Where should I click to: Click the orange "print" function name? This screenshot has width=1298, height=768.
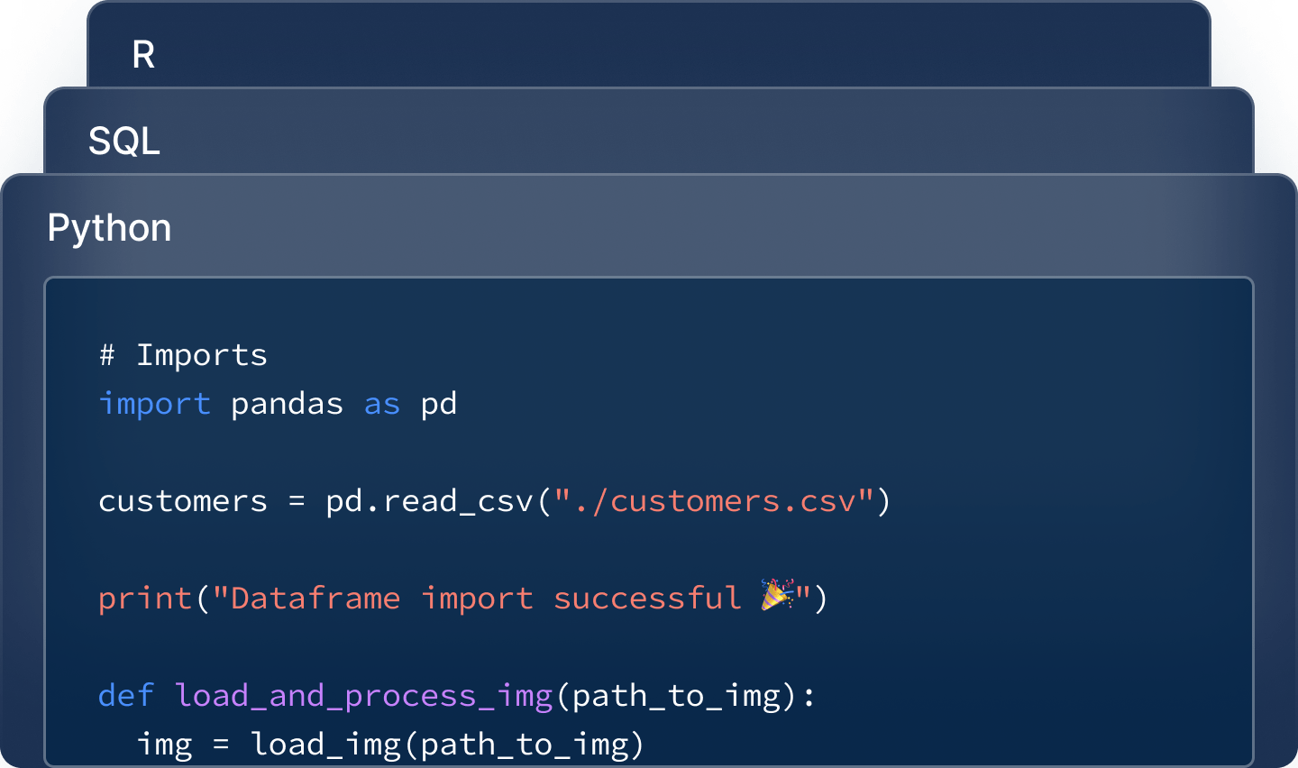click(x=144, y=597)
